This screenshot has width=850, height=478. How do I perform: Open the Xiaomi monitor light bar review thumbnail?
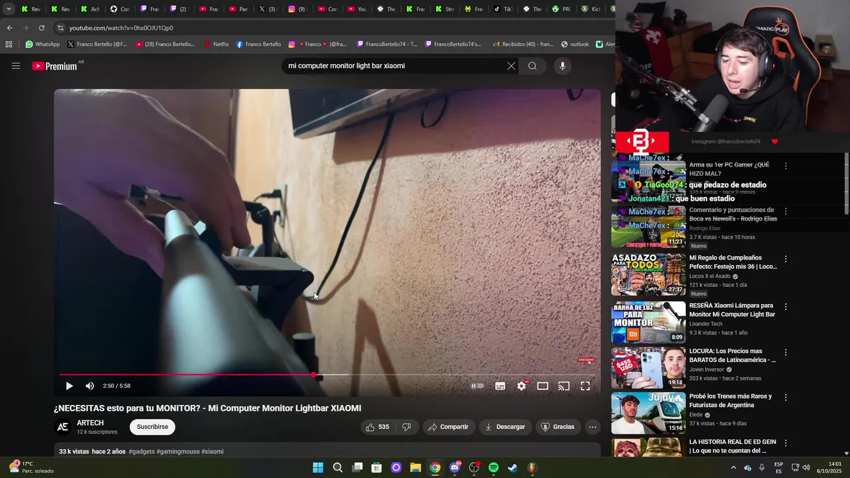[648, 322]
